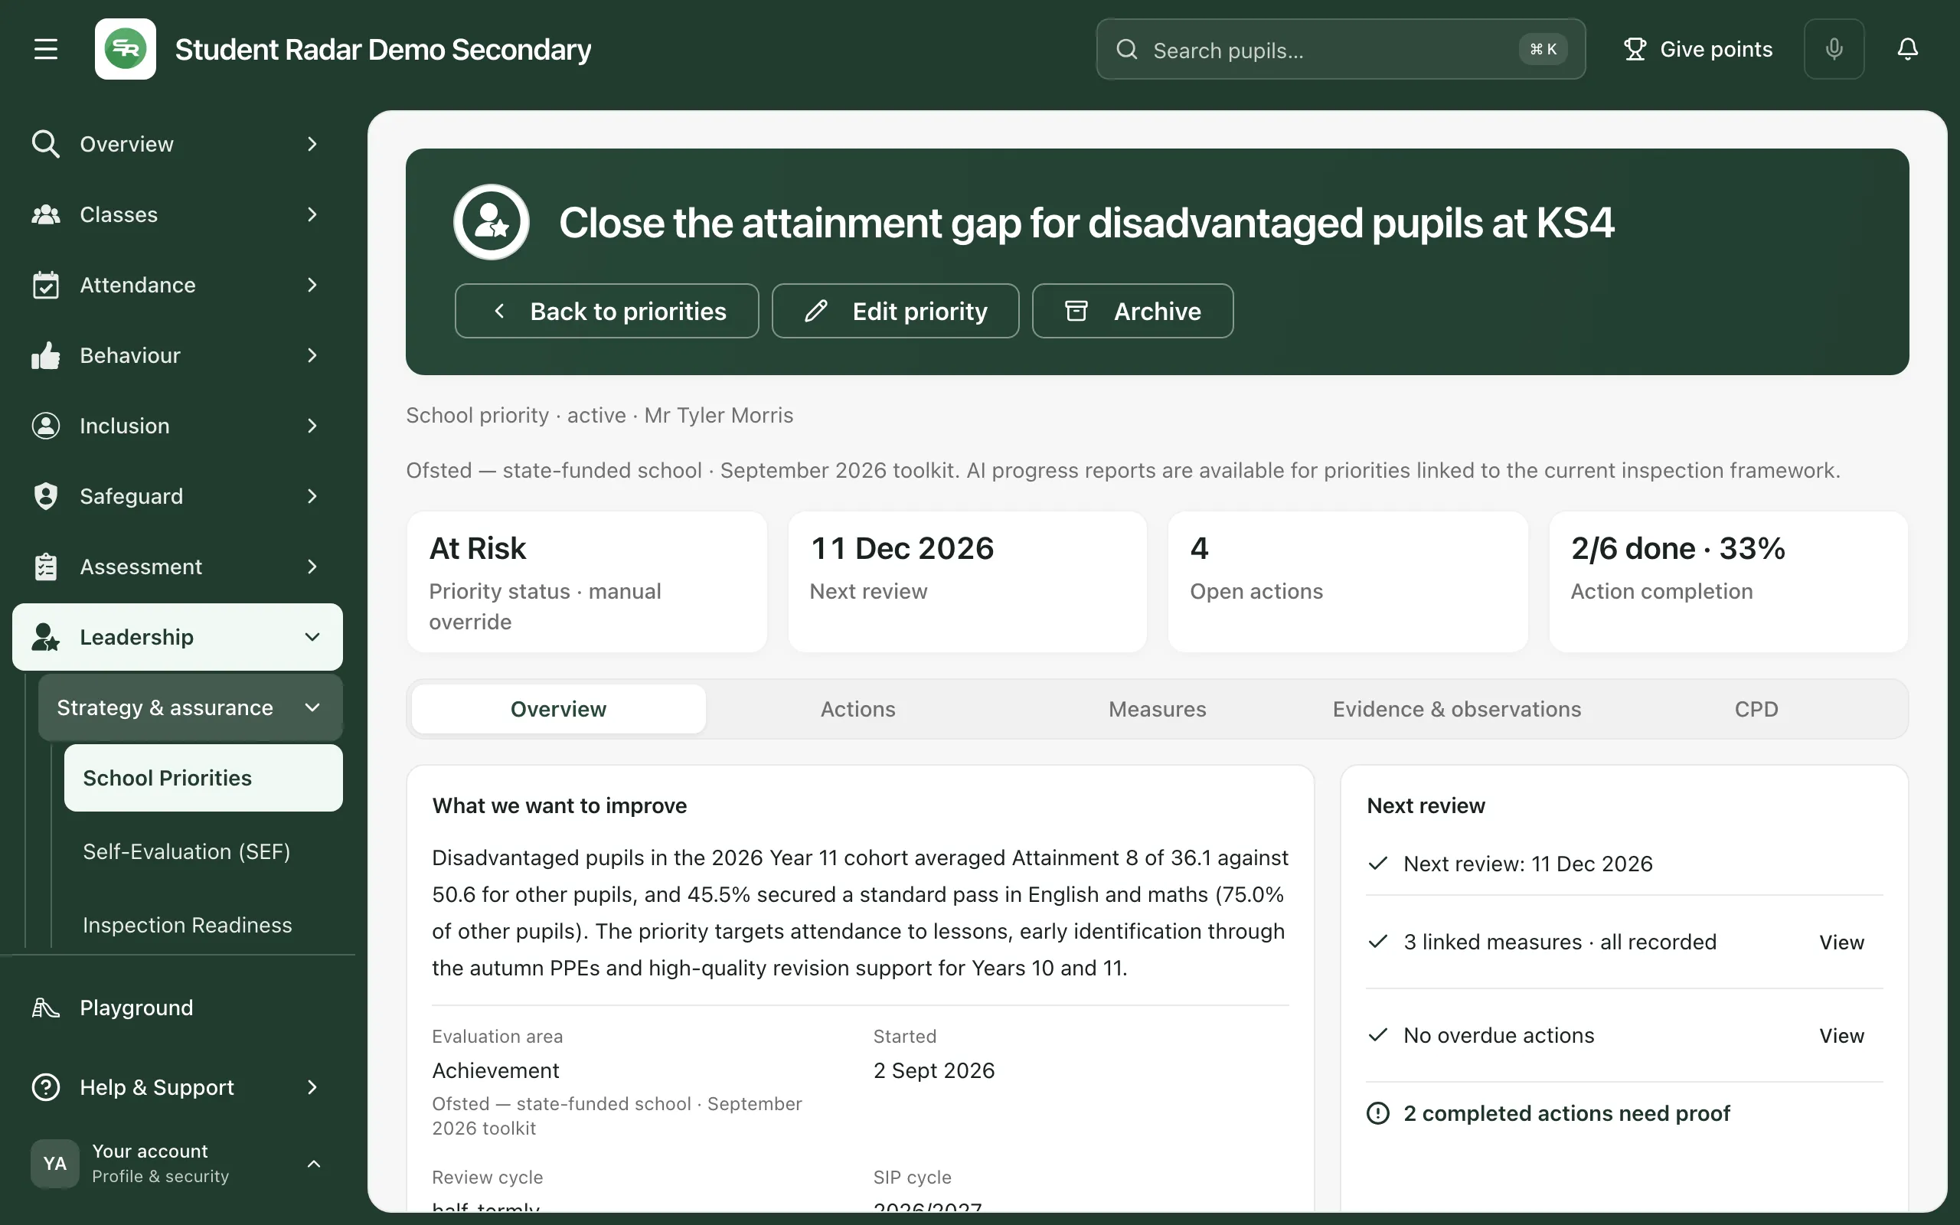Image resolution: width=1960 pixels, height=1225 pixels.
Task: Click the Inclusion person icon
Action: (x=45, y=426)
